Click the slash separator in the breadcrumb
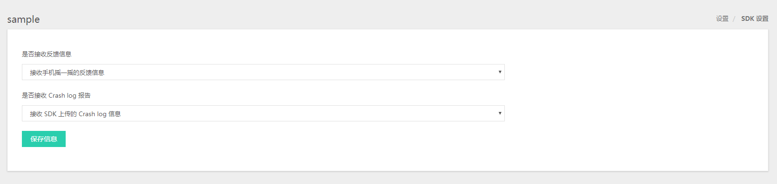Image resolution: width=777 pixels, height=184 pixels. tap(734, 18)
